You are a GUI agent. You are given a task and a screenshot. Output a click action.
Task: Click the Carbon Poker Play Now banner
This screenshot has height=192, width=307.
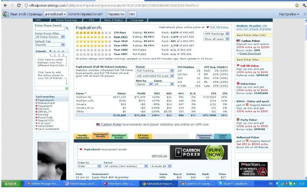[x=199, y=153]
